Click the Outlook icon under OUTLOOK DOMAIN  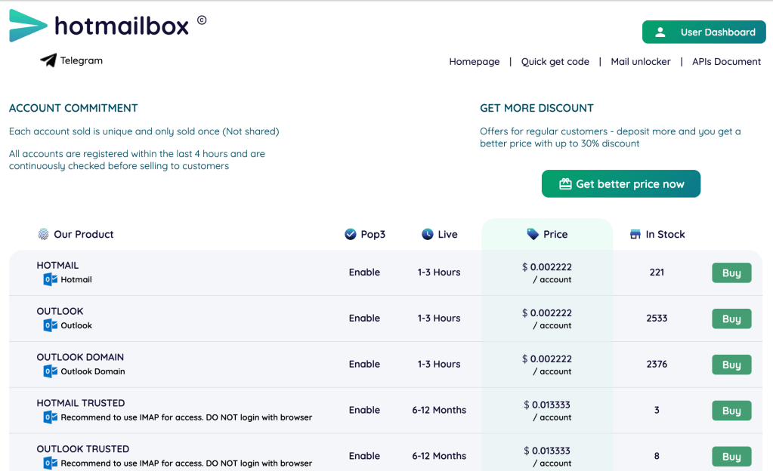[x=51, y=371]
